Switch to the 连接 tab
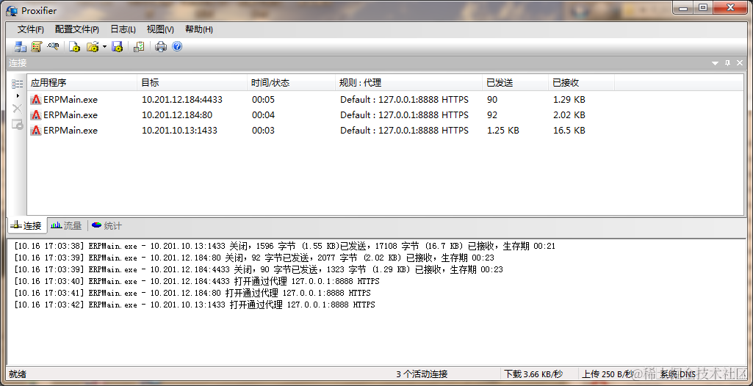 pyautogui.click(x=27, y=225)
